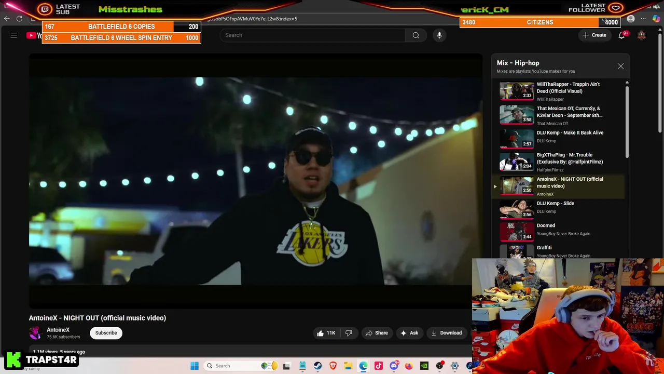
Task: Click the YouTube search magnifier button
Action: pyautogui.click(x=416, y=35)
